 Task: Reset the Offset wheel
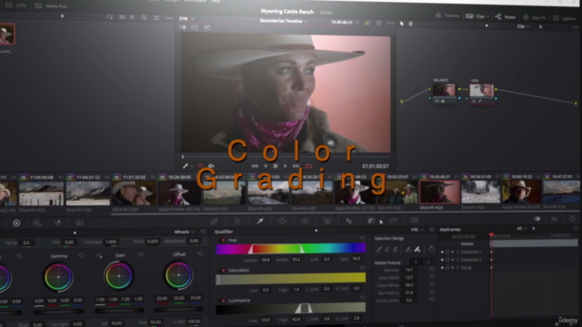click(200, 254)
